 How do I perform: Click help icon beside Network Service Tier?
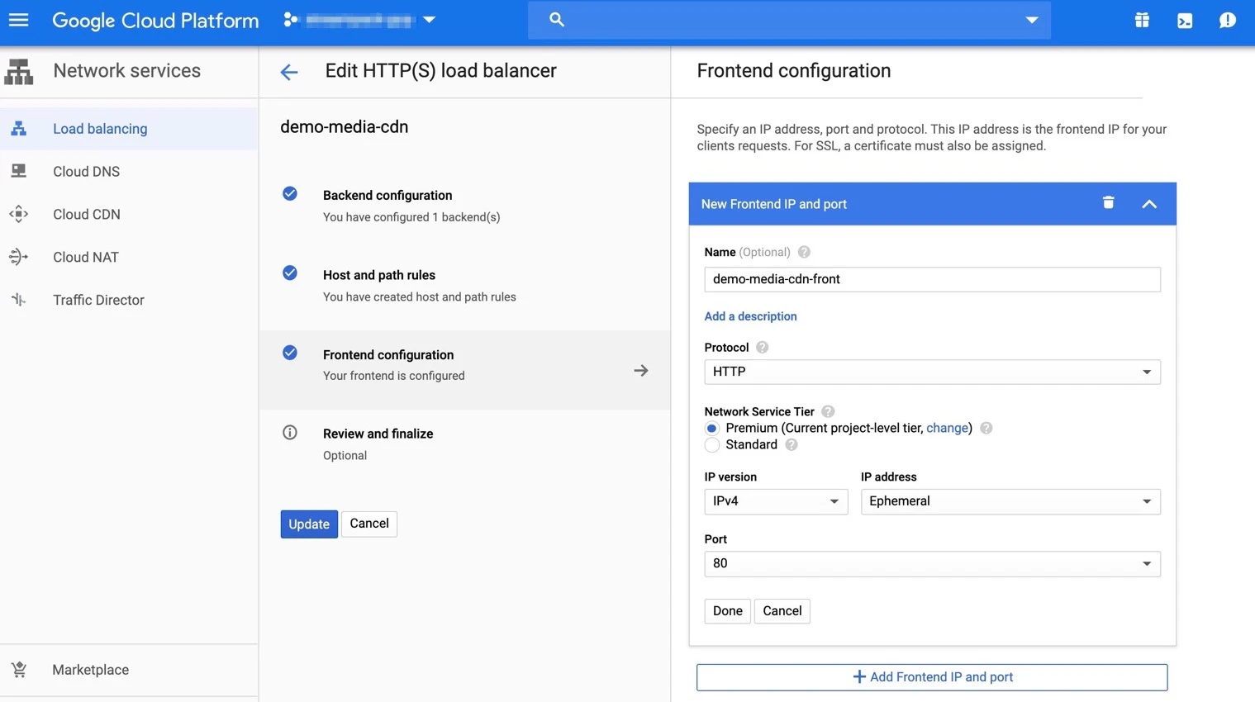(828, 411)
